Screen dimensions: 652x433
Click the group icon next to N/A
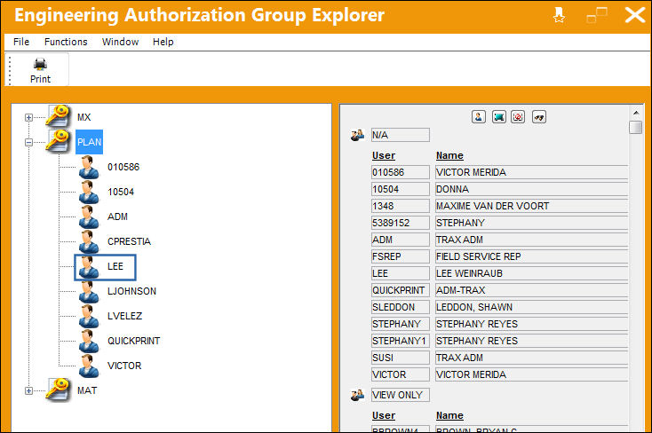pos(357,135)
